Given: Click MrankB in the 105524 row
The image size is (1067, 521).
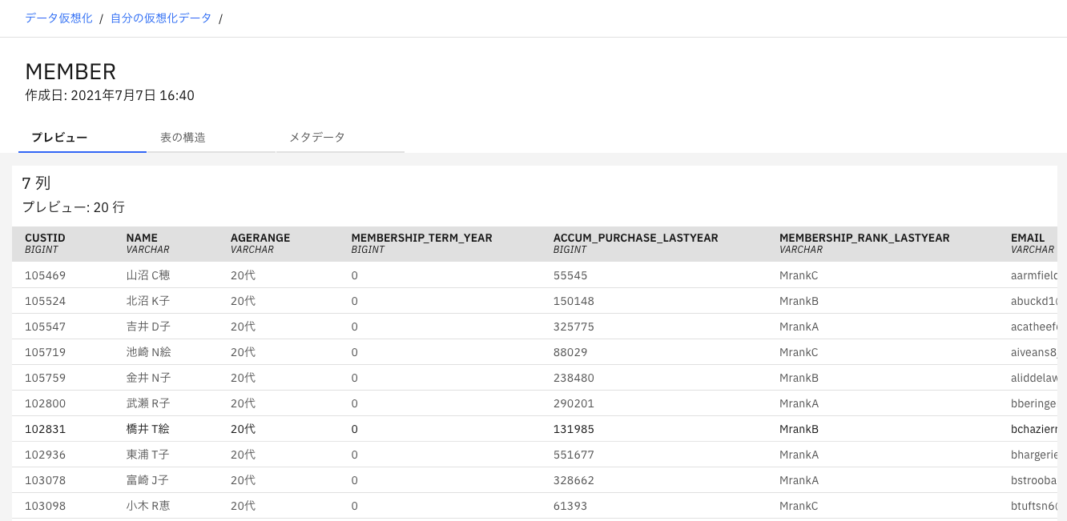Looking at the screenshot, I should (799, 301).
